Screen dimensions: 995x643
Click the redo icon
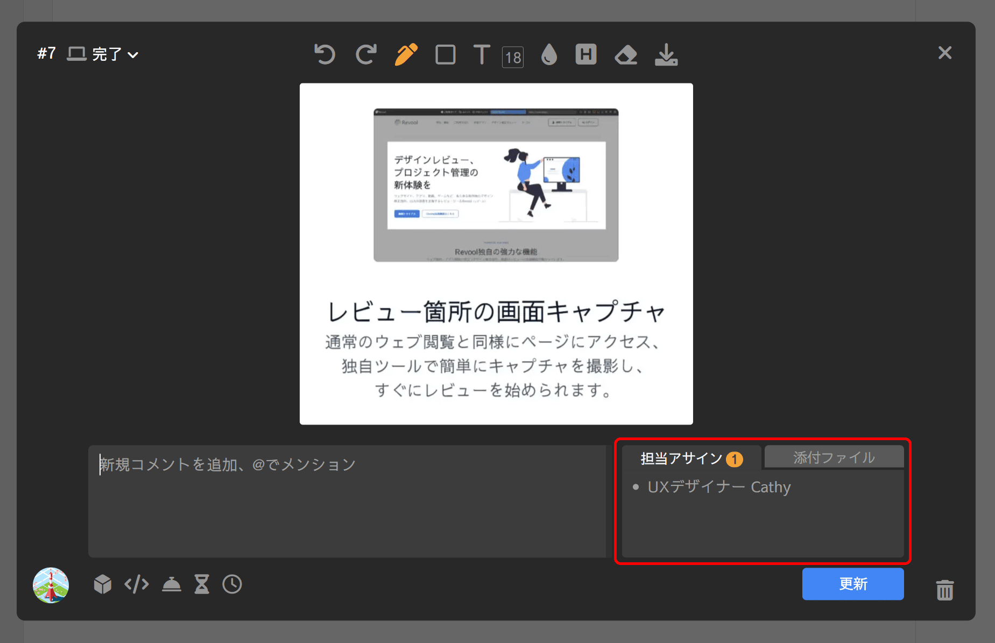[x=366, y=54]
